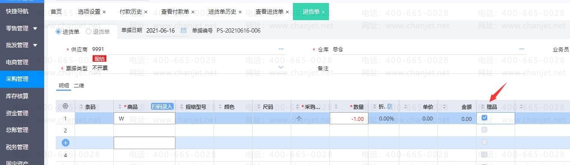Image resolution: width=570 pixels, height=165 pixels.
Task: Close the 付款历史 tab
Action: coord(146,12)
